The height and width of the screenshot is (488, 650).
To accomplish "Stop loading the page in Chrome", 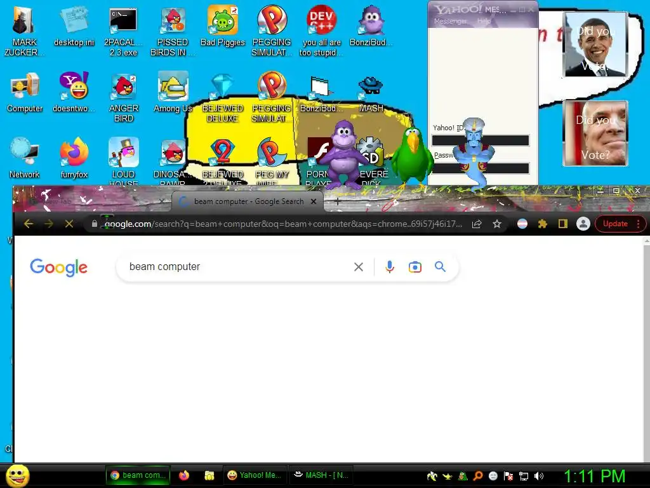I will pos(69,224).
